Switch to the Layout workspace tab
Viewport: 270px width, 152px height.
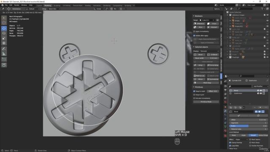[39, 5]
